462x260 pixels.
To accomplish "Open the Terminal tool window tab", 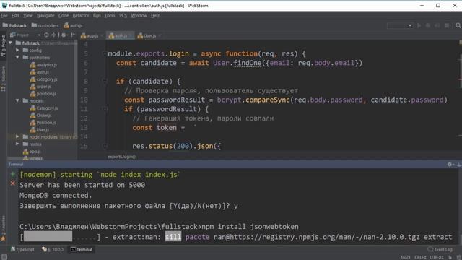I will point(82,249).
